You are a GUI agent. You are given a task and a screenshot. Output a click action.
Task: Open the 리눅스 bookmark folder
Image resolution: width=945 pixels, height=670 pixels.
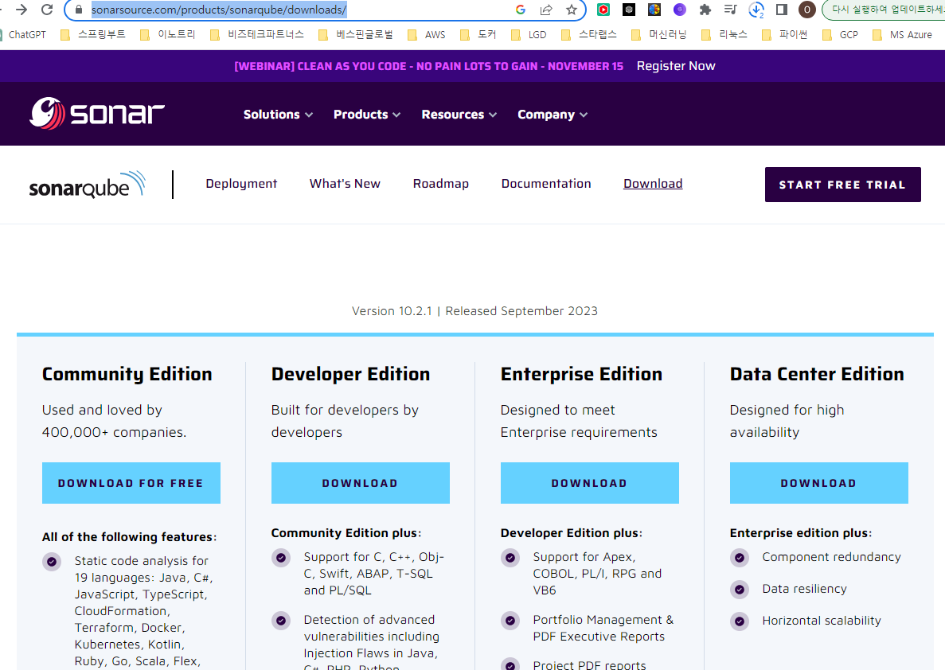click(724, 35)
